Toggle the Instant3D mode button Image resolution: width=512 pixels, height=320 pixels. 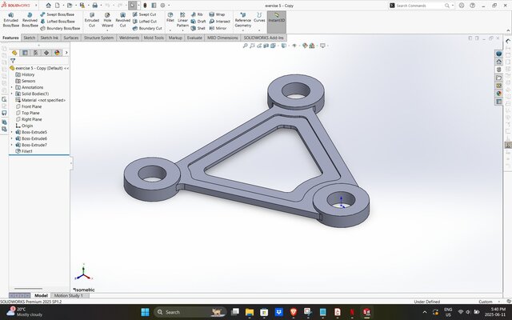(277, 18)
